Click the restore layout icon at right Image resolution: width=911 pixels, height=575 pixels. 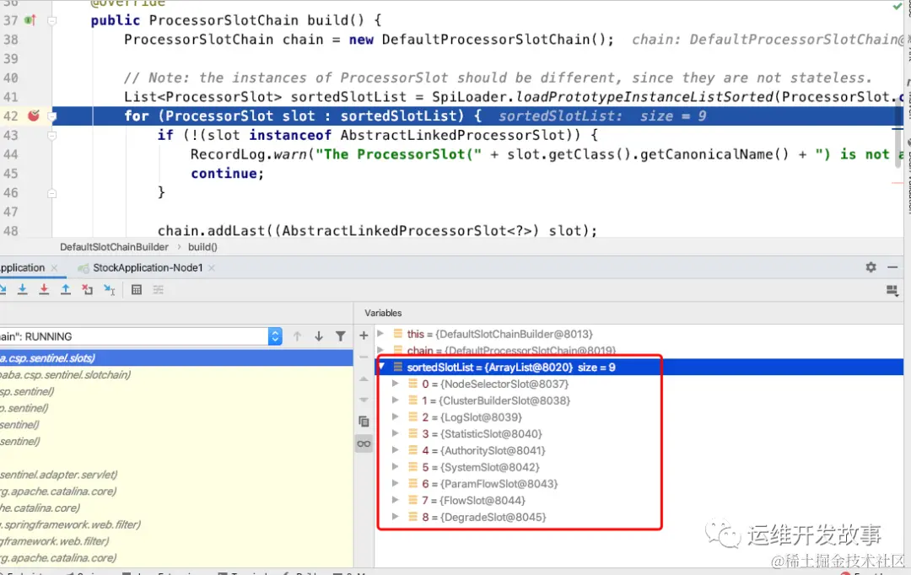(892, 290)
